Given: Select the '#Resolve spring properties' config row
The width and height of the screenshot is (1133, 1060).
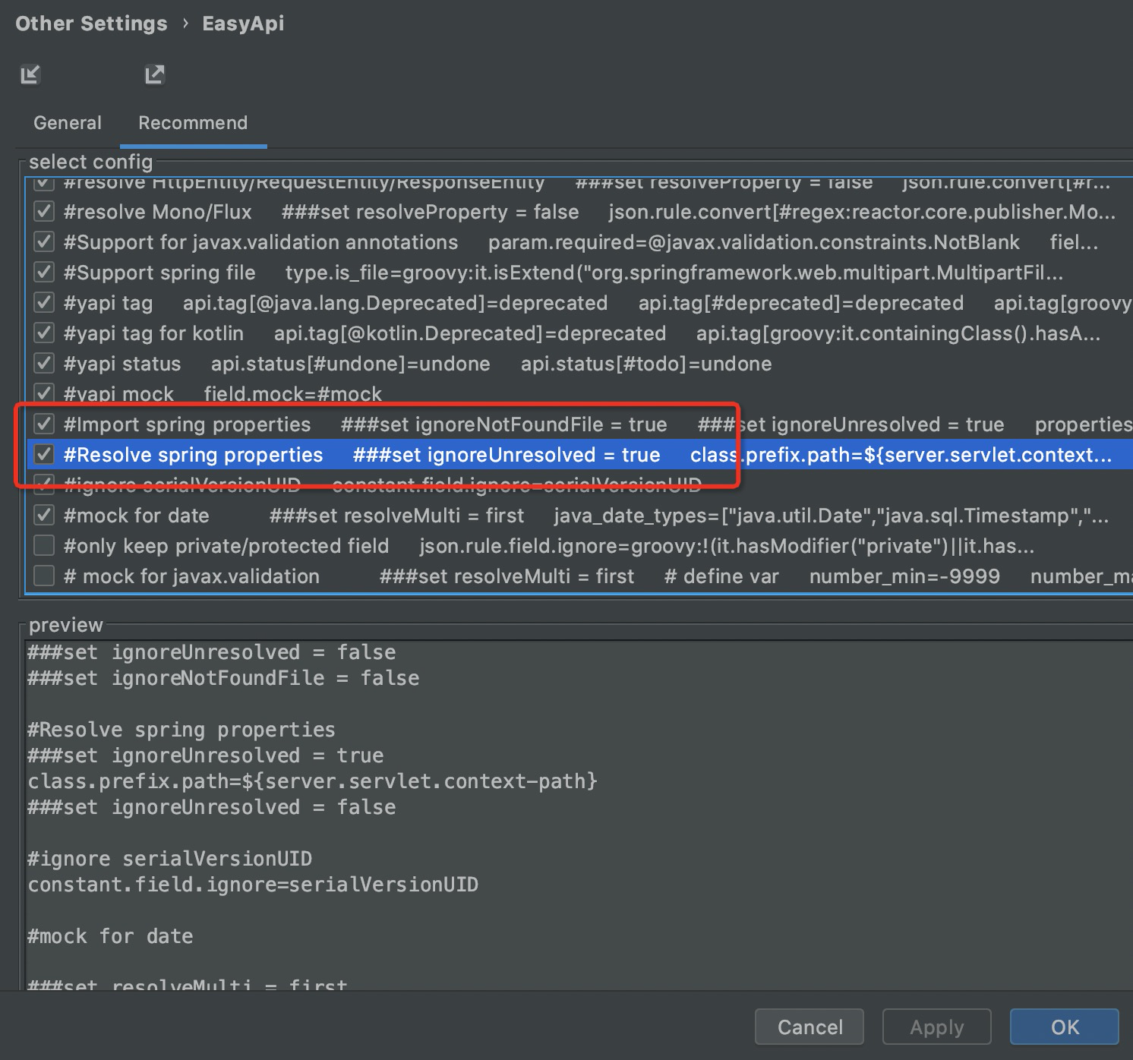Looking at the screenshot, I should 193,454.
